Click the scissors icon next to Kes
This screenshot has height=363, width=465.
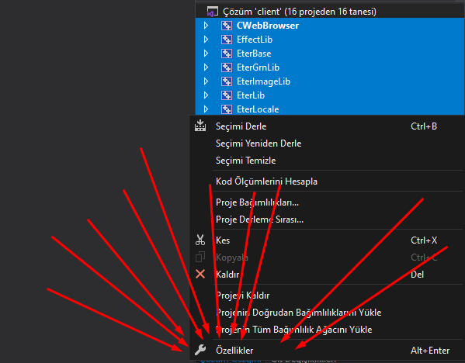(x=200, y=240)
